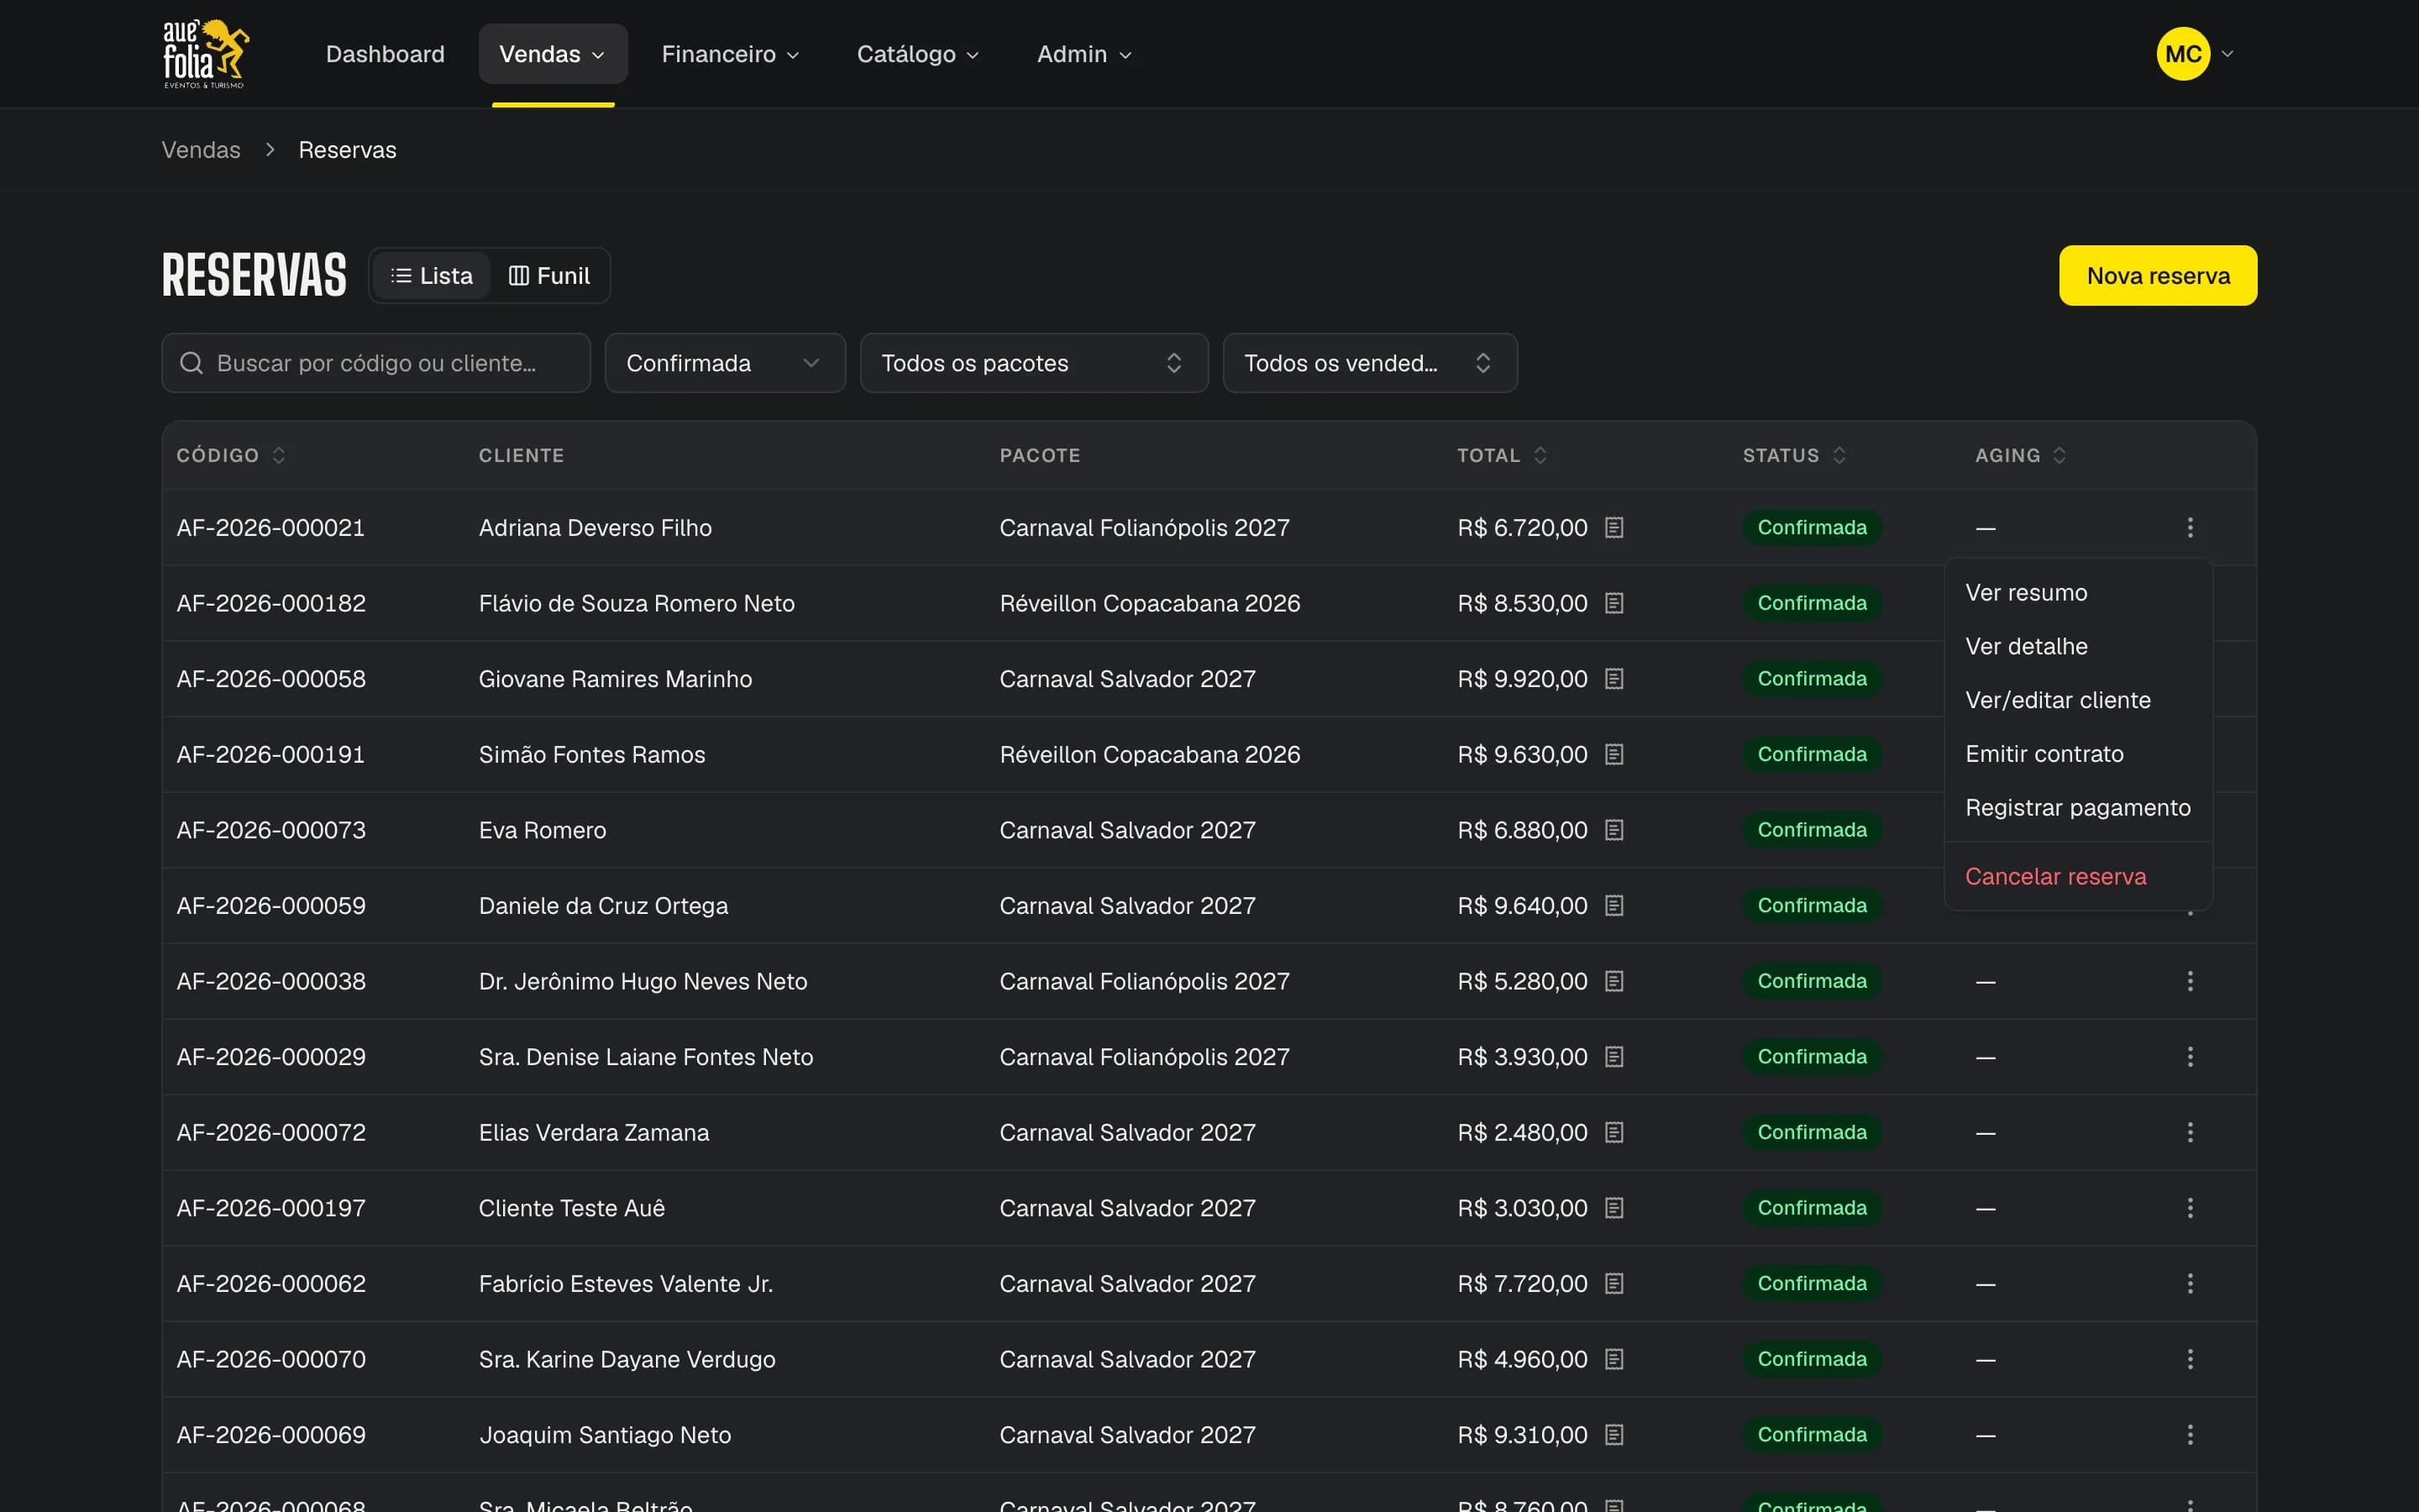The image size is (2419, 1512).
Task: Open the Confirmada status filter dropdown
Action: pyautogui.click(x=725, y=363)
